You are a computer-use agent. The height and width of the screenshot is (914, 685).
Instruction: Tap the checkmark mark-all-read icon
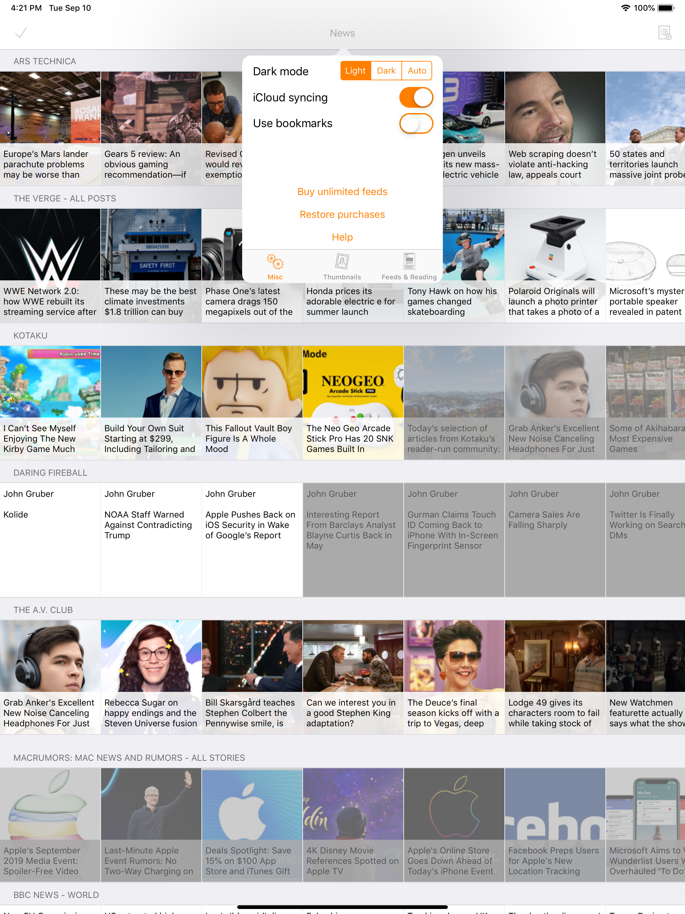[21, 33]
